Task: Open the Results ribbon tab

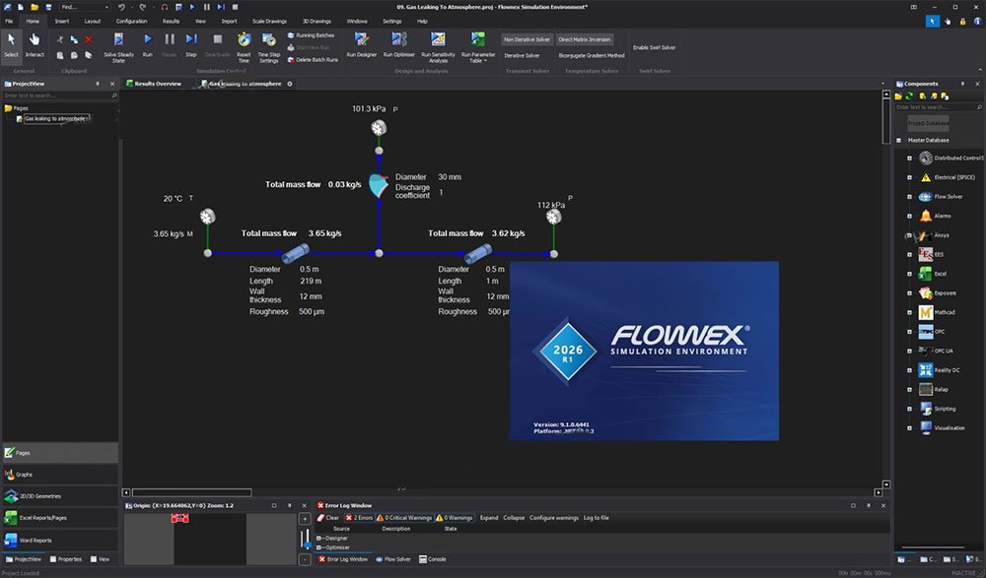Action: (x=171, y=22)
